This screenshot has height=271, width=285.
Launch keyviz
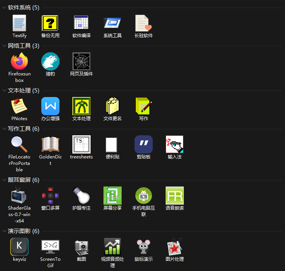[x=19, y=247]
